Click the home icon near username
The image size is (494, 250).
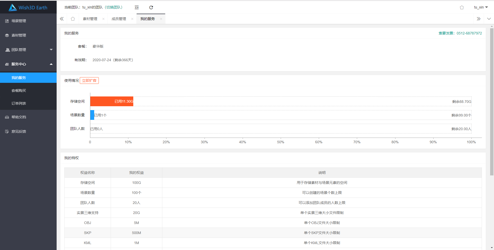click(462, 7)
